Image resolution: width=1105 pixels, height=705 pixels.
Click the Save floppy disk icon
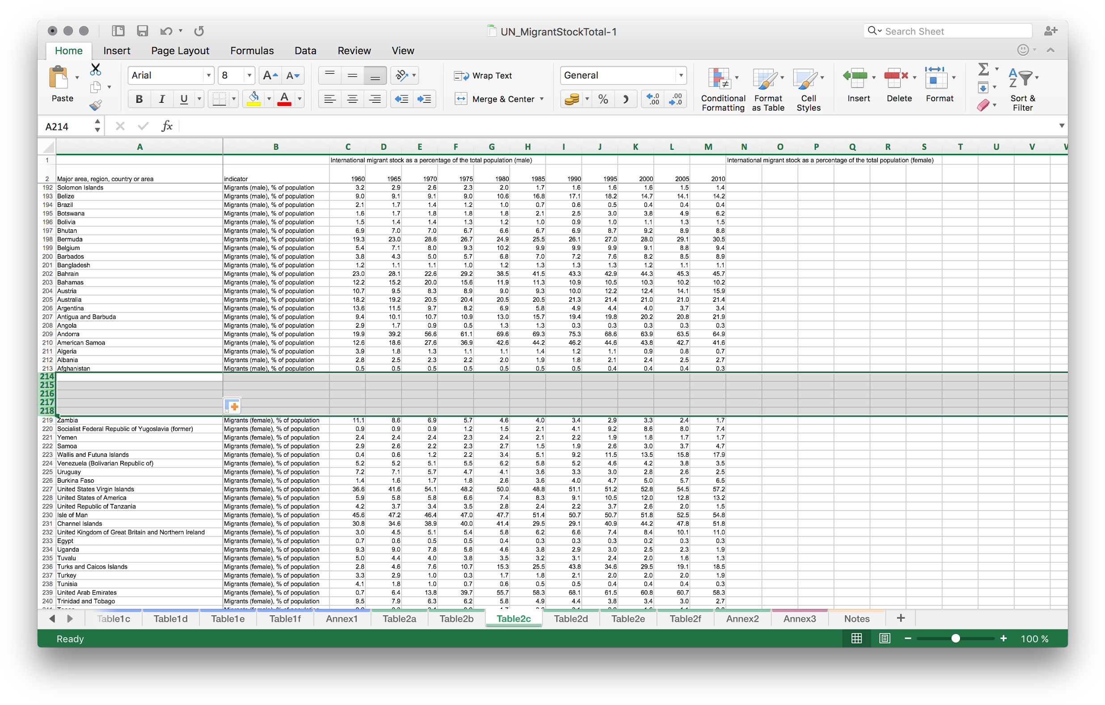pyautogui.click(x=142, y=31)
